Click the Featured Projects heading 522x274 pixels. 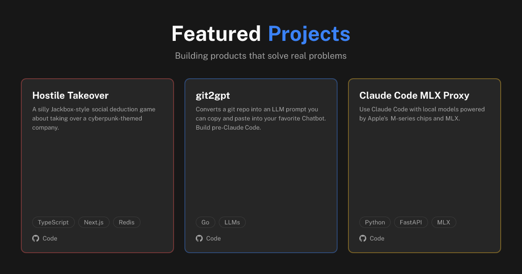261,33
